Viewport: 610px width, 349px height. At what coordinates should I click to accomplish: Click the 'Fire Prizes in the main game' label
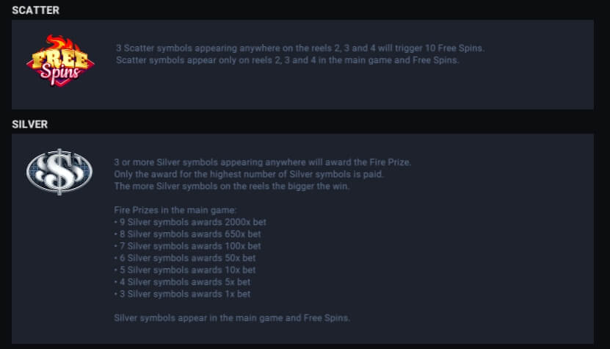point(175,210)
